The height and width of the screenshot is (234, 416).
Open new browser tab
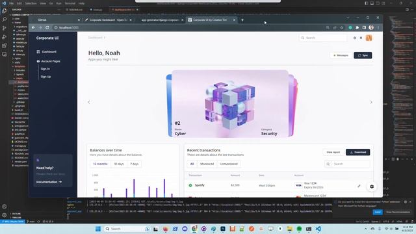pyautogui.click(x=242, y=20)
